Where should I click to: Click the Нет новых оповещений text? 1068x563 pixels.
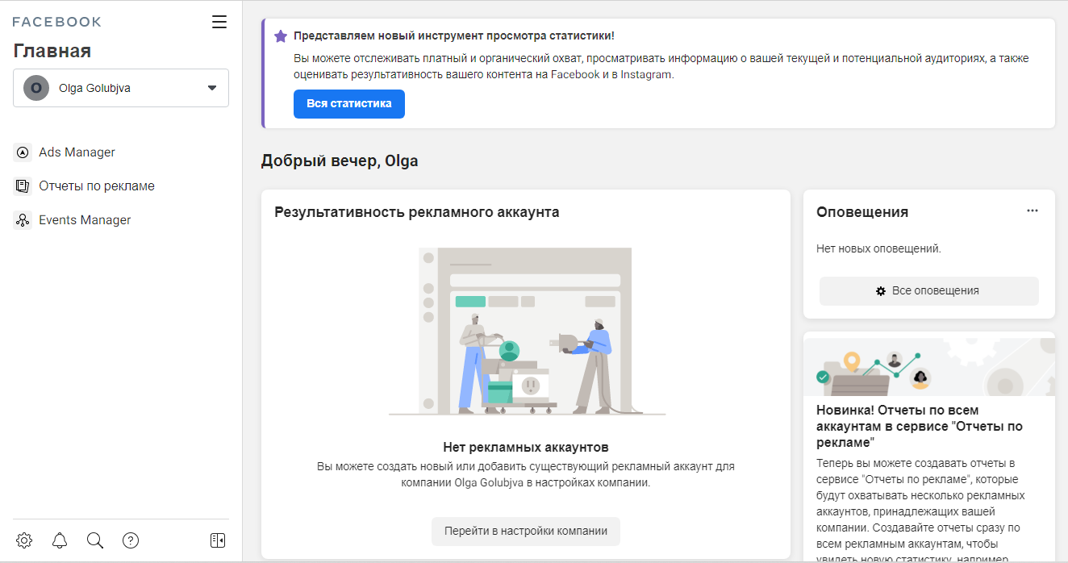pos(878,248)
